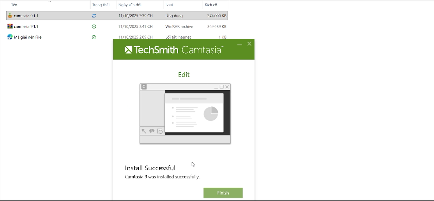Click the Loại column header

(169, 5)
